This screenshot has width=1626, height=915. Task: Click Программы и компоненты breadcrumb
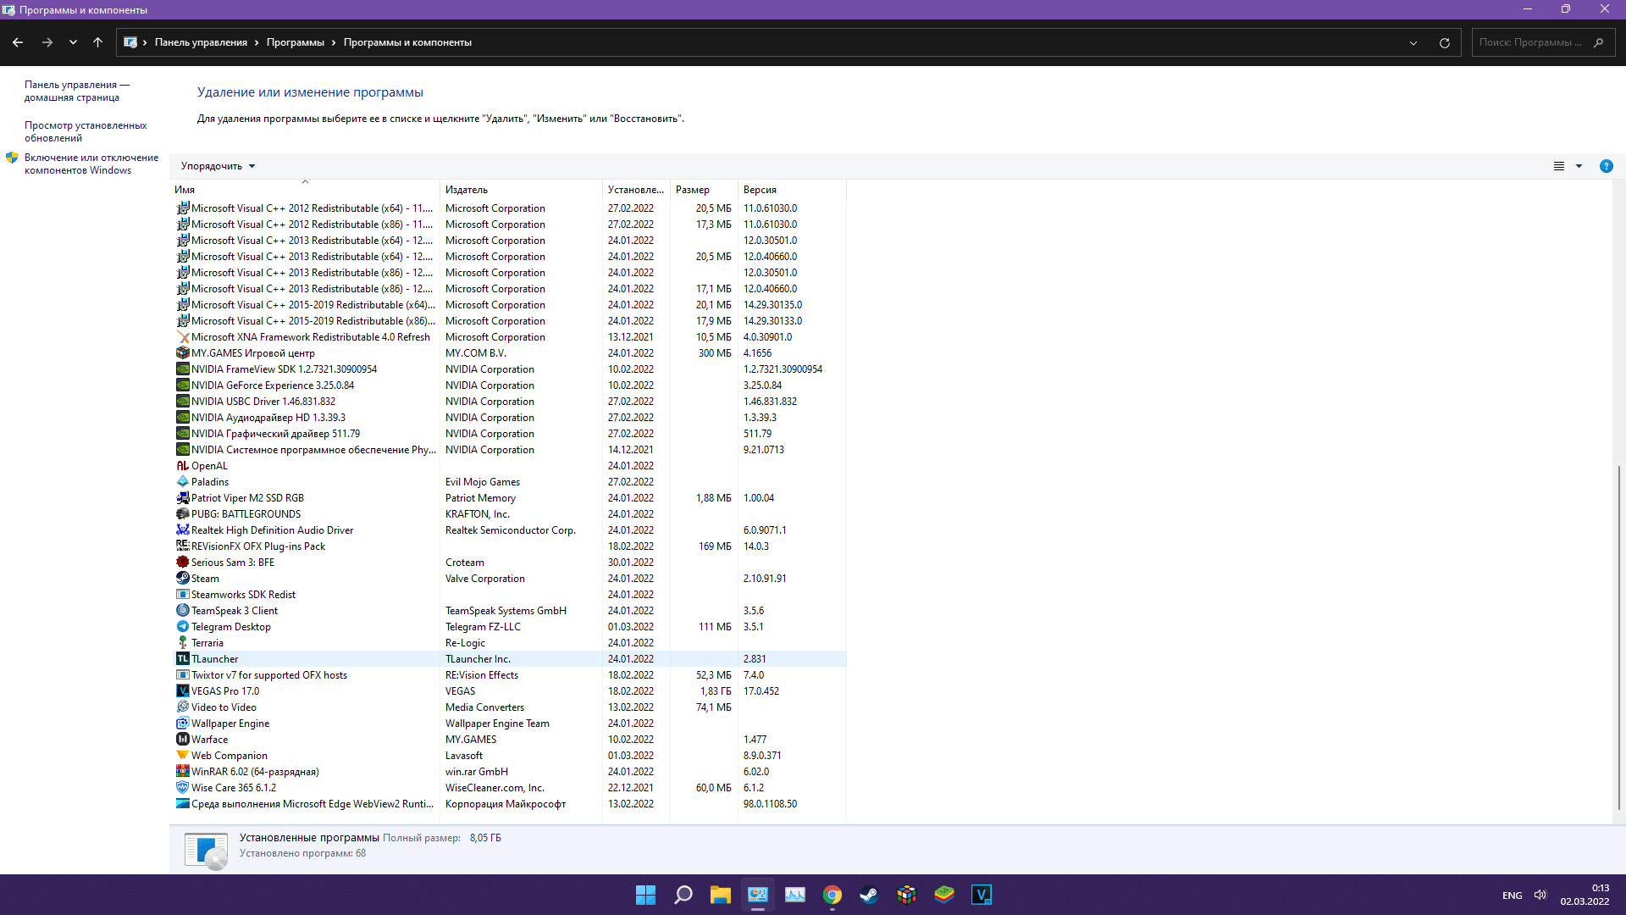[407, 42]
